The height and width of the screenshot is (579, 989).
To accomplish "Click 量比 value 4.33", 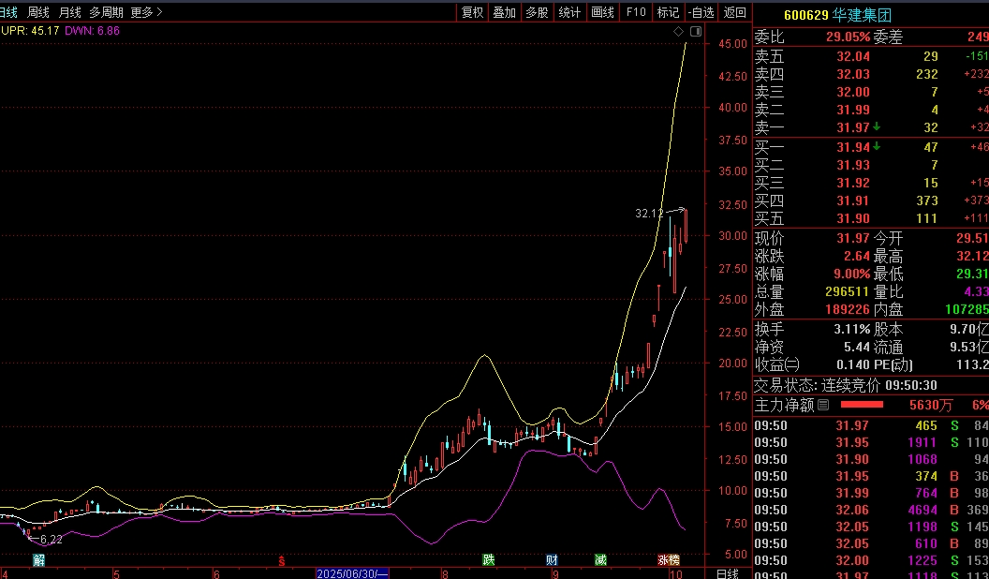I will (x=977, y=292).
